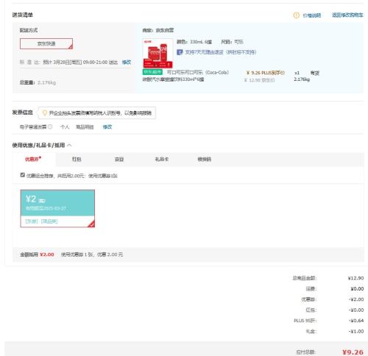Click the total weight 2.176kg value

click(46, 82)
